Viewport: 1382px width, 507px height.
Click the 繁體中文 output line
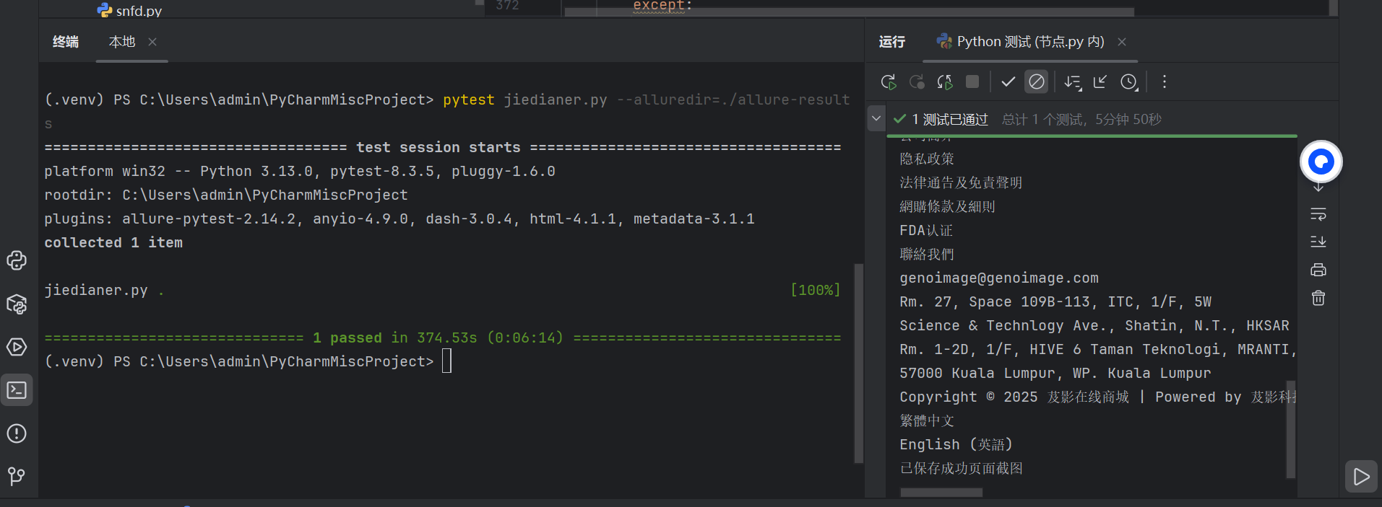coord(927,420)
